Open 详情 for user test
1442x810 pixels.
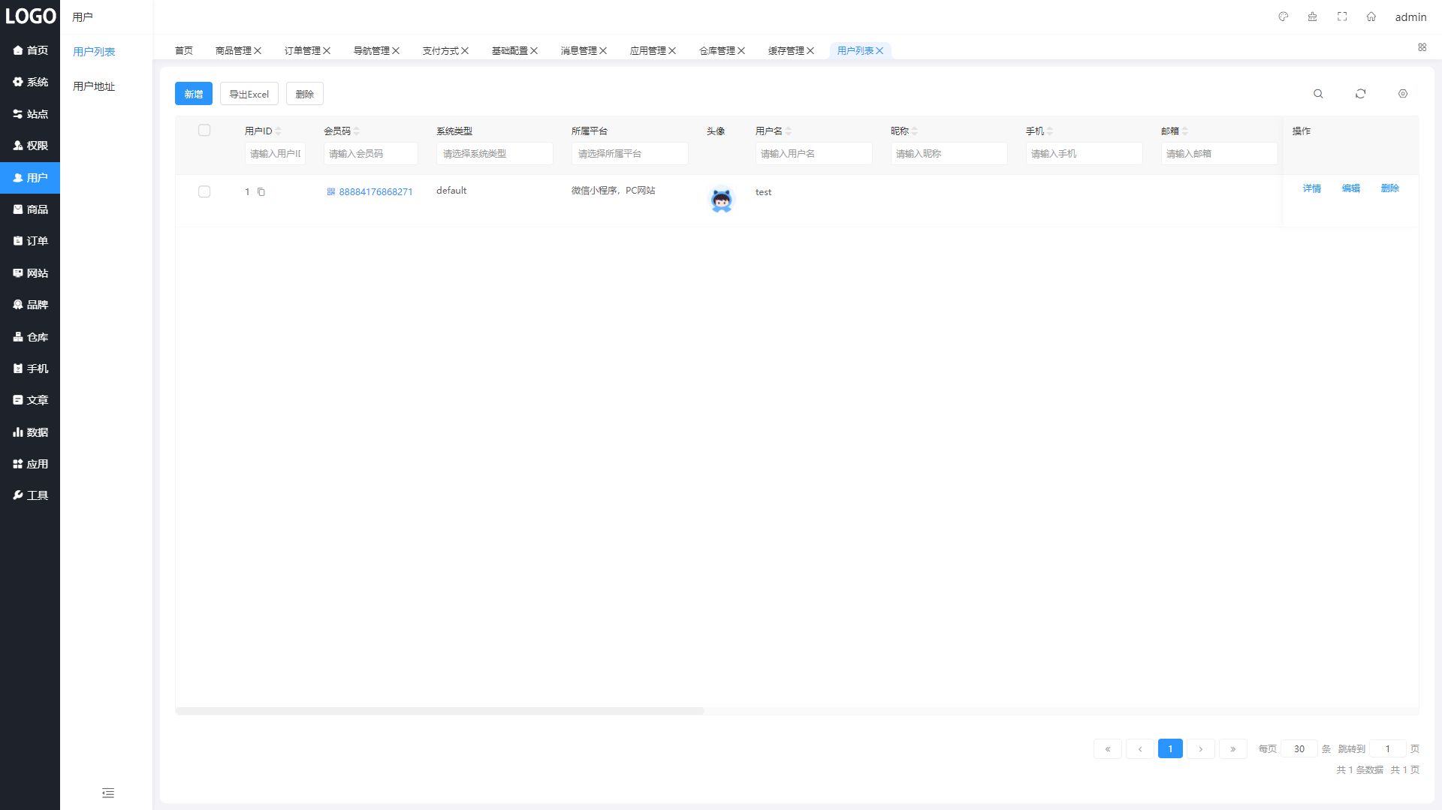tap(1312, 188)
